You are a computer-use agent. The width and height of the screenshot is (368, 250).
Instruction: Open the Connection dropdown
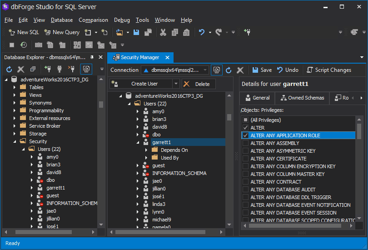click(x=205, y=70)
